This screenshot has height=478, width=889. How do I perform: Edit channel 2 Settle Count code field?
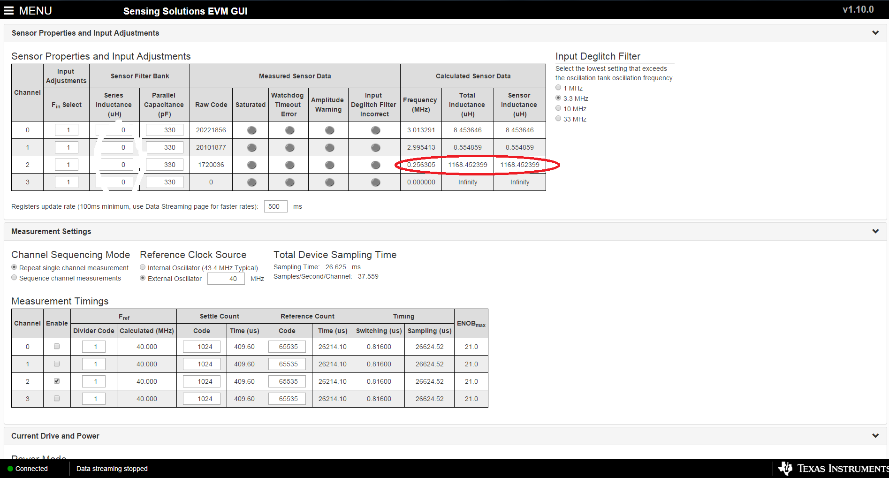[202, 381]
